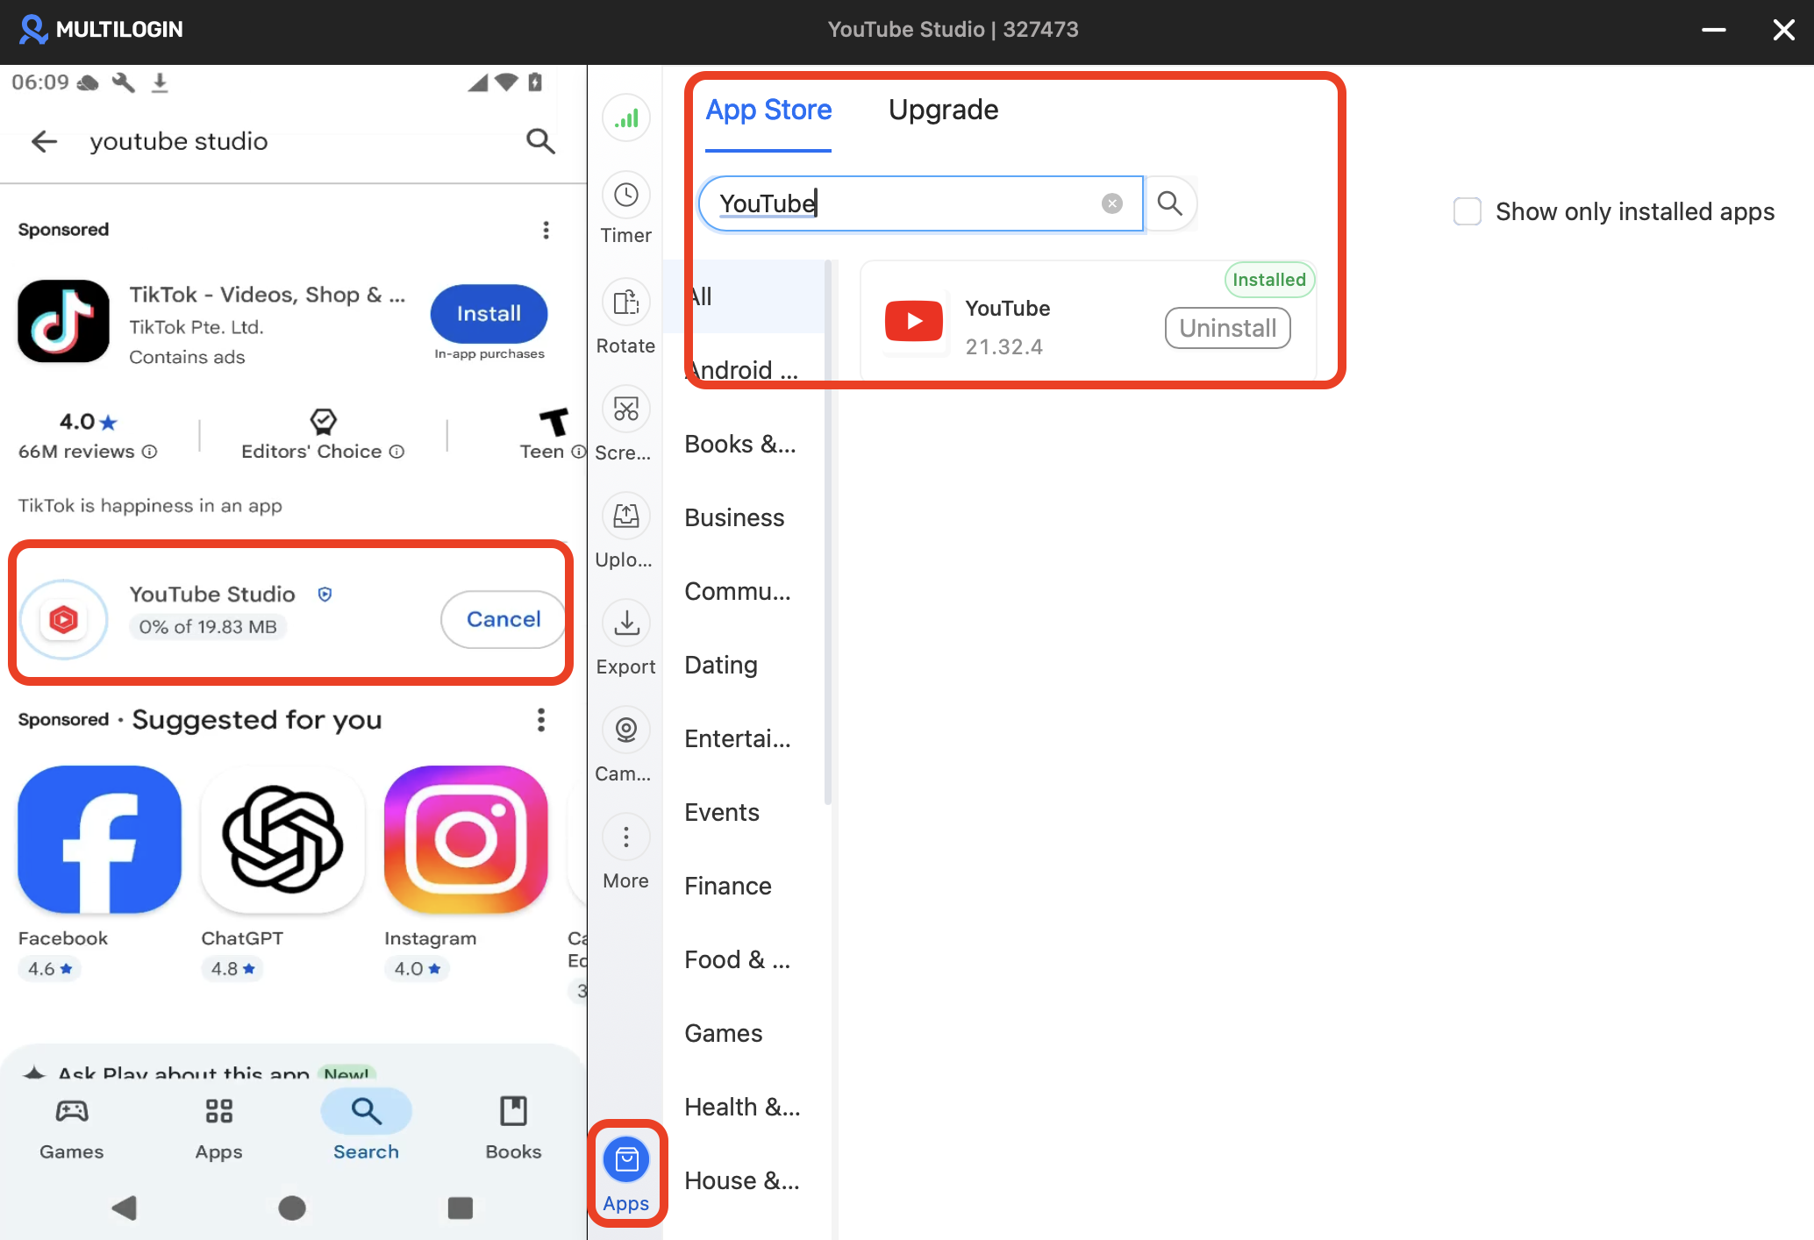Minimize the Multilogin window

[1713, 30]
